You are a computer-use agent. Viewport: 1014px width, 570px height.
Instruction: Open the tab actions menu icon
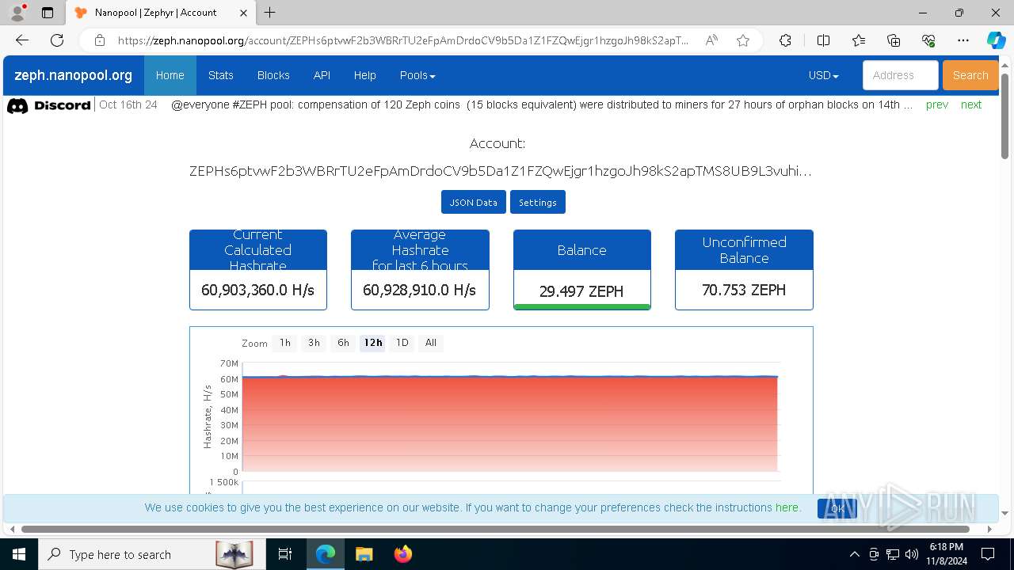click(x=48, y=13)
